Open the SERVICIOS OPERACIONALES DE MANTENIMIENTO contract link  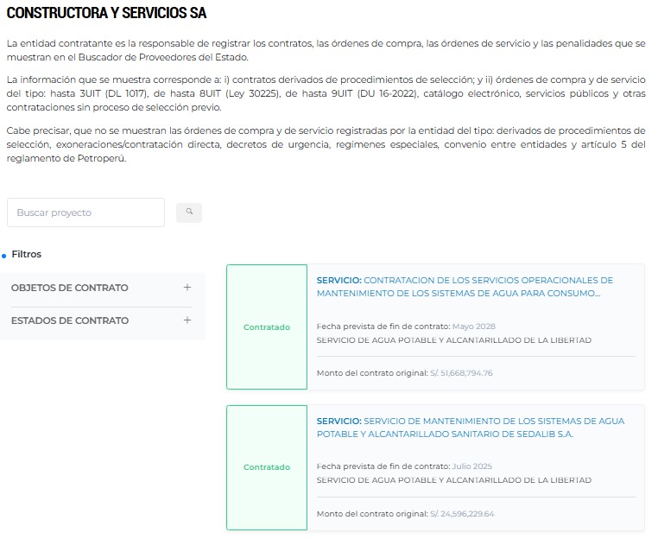pyautogui.click(x=465, y=287)
